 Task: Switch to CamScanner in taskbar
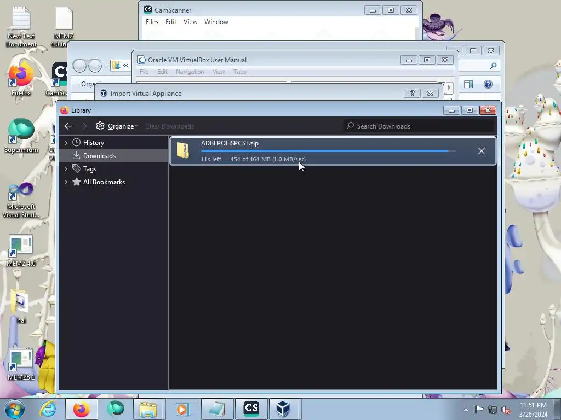point(251,409)
